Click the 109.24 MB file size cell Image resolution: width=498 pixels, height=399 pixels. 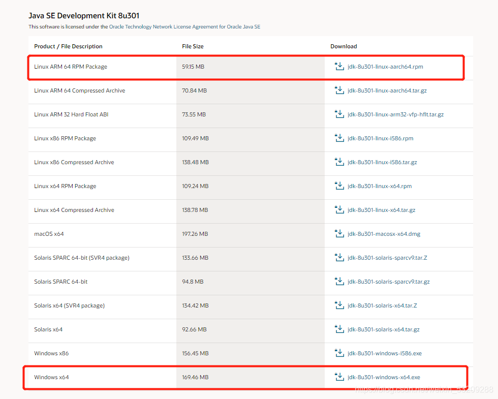(x=250, y=188)
